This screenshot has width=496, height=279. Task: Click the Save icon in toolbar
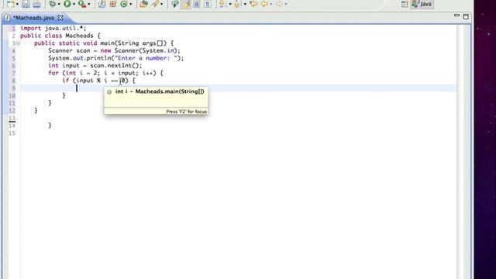pyautogui.click(x=26, y=4)
